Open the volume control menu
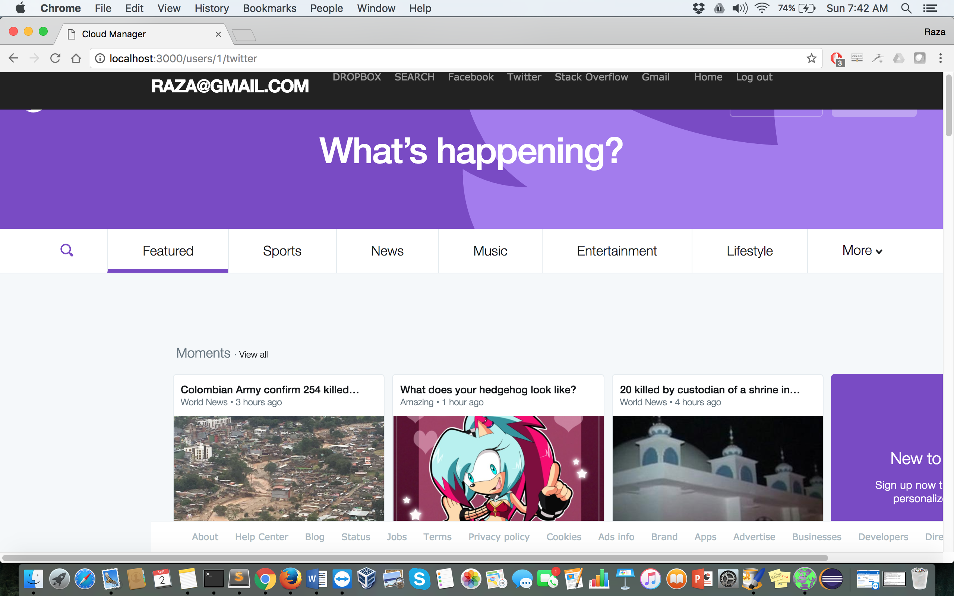Image resolution: width=954 pixels, height=596 pixels. [x=740, y=8]
